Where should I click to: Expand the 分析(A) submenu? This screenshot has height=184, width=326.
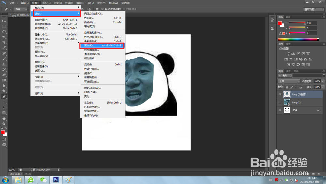(55, 93)
